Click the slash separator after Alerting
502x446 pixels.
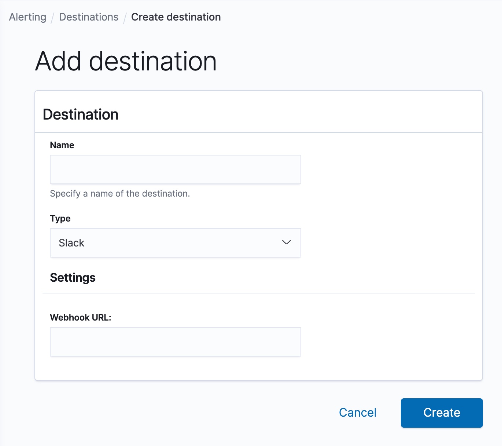click(52, 18)
